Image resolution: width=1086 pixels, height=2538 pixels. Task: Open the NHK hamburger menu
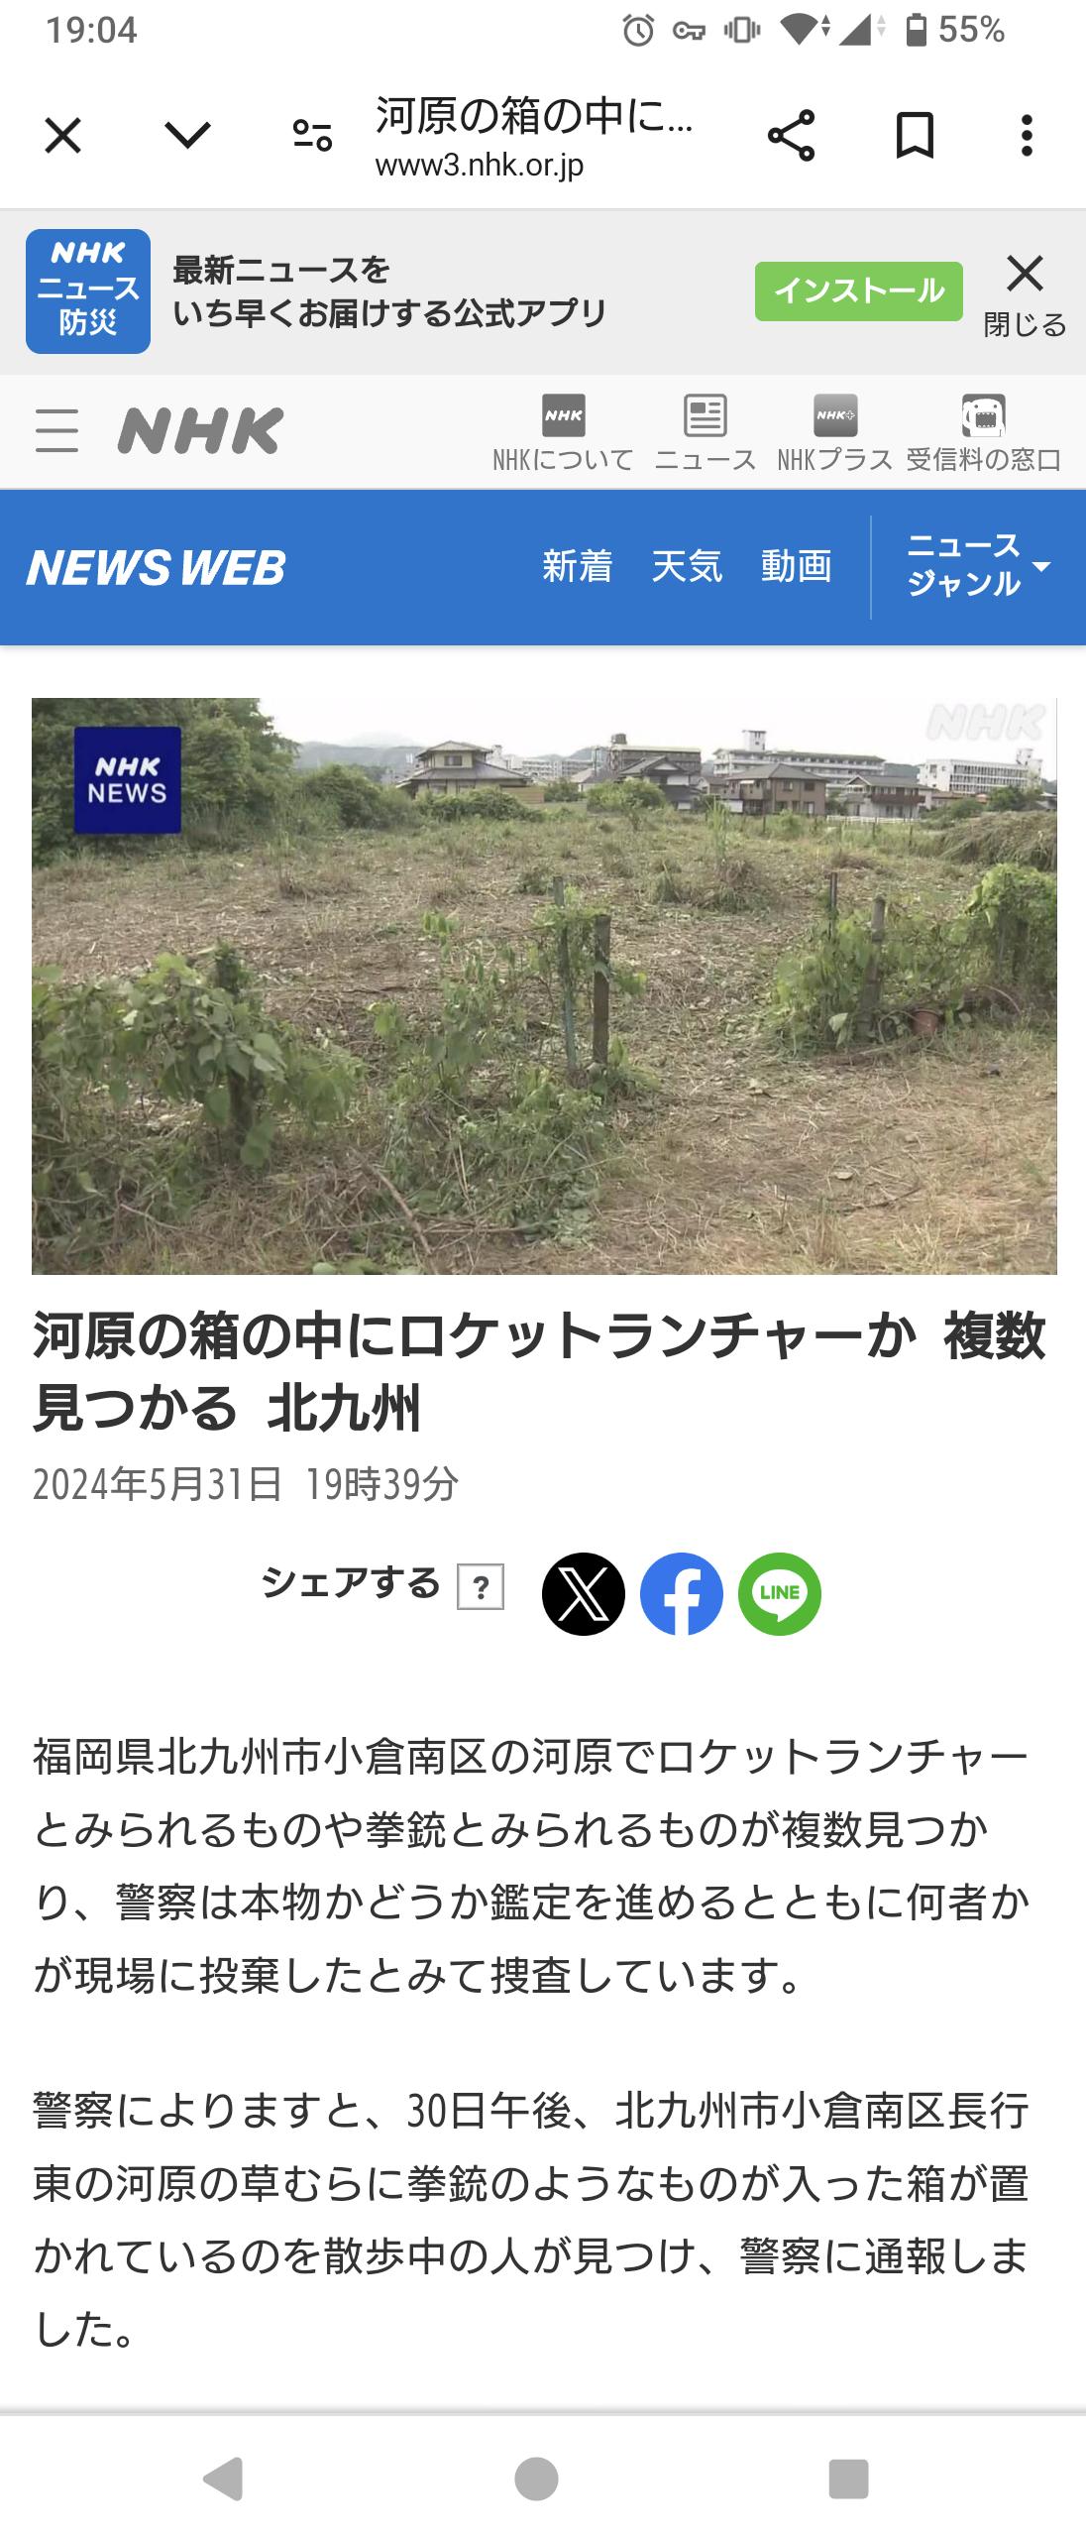coord(56,431)
